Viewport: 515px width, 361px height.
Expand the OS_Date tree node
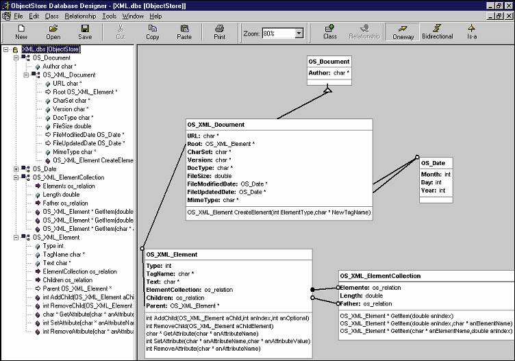pos(16,169)
